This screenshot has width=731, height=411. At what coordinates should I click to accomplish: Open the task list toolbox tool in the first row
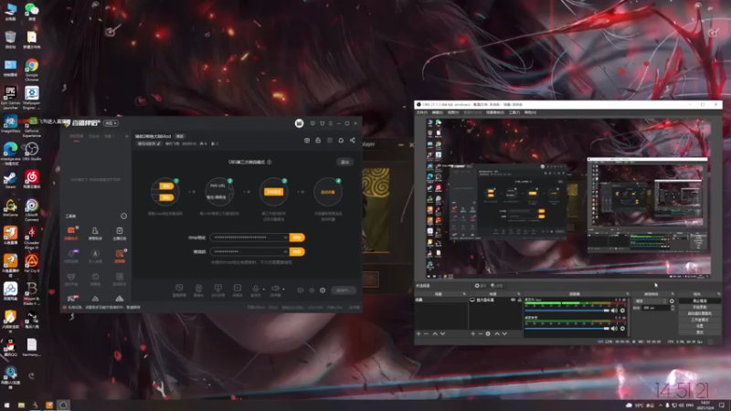120,233
